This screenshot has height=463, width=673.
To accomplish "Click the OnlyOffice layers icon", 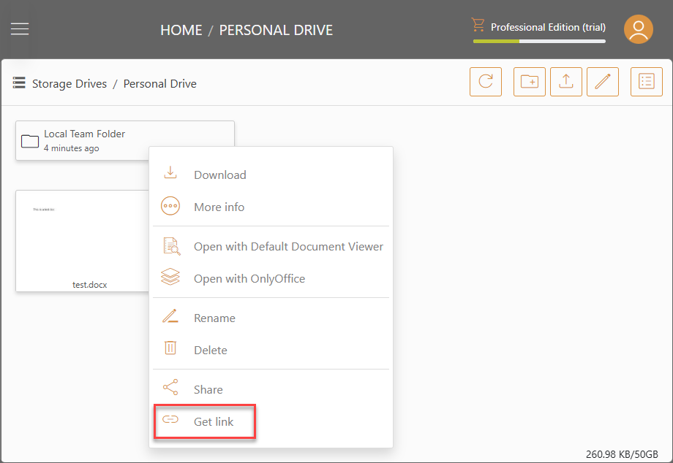I will tap(170, 277).
